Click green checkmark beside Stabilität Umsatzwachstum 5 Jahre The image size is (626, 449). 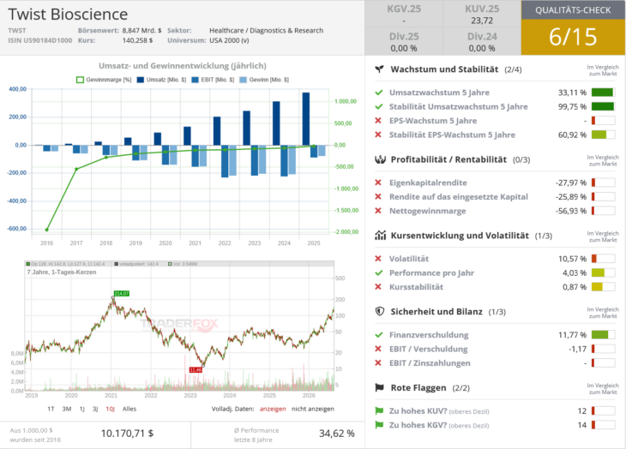(378, 106)
